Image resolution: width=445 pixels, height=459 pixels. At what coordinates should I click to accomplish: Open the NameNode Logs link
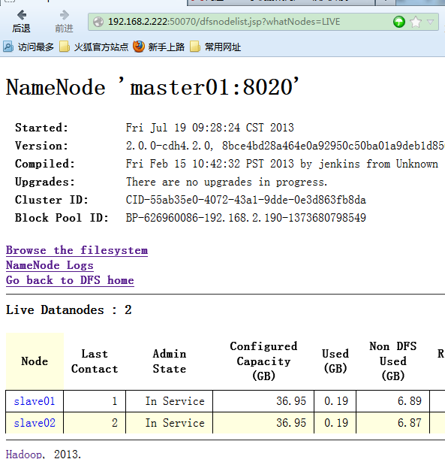50,265
